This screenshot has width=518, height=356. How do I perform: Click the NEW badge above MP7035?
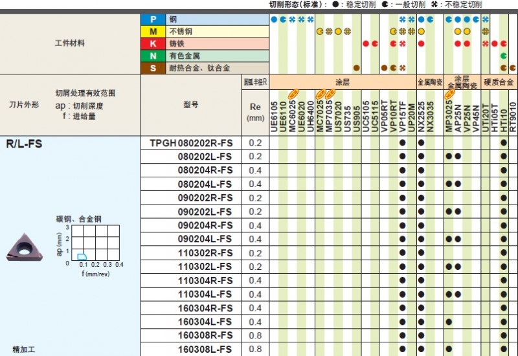330,94
